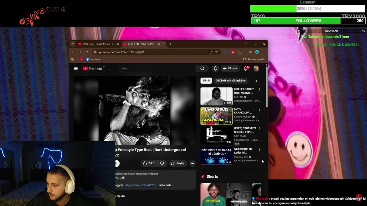Start voice search with the microphone
Screen dimensions: 367x206
click(215, 68)
